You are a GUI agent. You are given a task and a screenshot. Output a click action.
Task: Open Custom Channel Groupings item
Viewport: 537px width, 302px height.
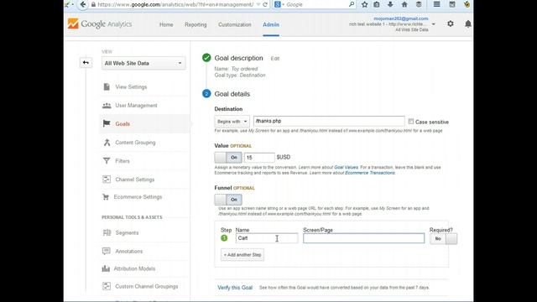tap(147, 286)
